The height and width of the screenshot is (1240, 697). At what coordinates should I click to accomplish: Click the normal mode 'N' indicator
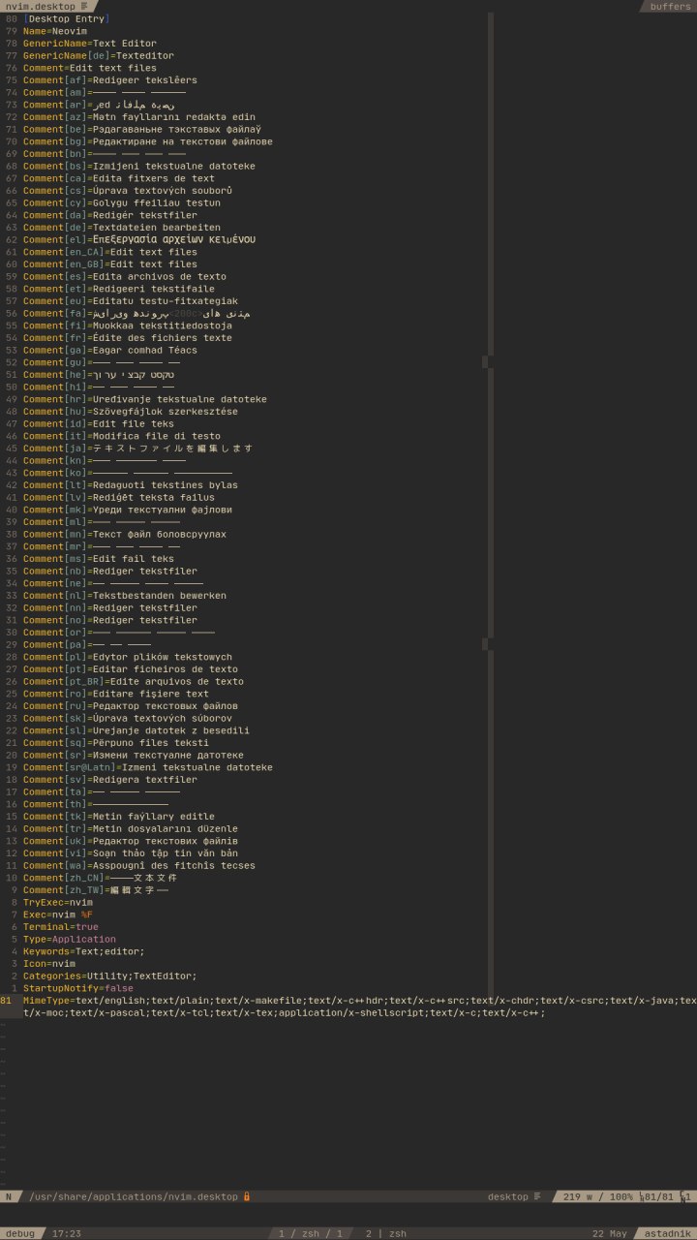click(9, 1196)
